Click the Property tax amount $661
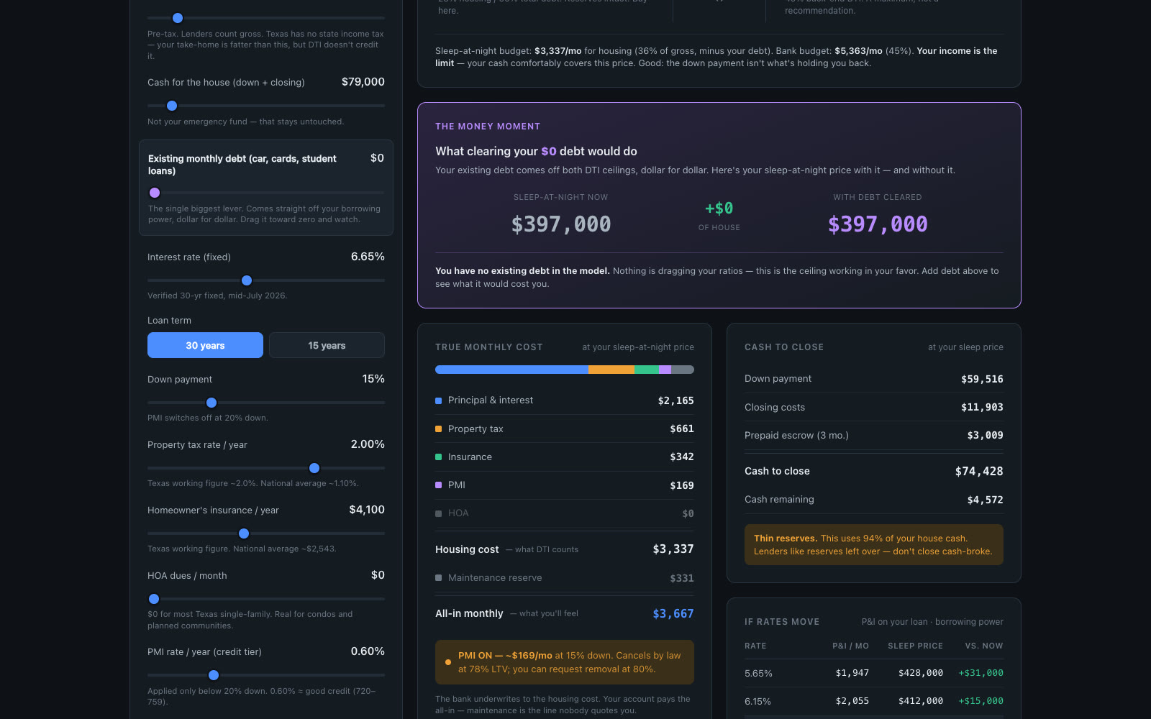Image resolution: width=1151 pixels, height=719 pixels. click(682, 429)
